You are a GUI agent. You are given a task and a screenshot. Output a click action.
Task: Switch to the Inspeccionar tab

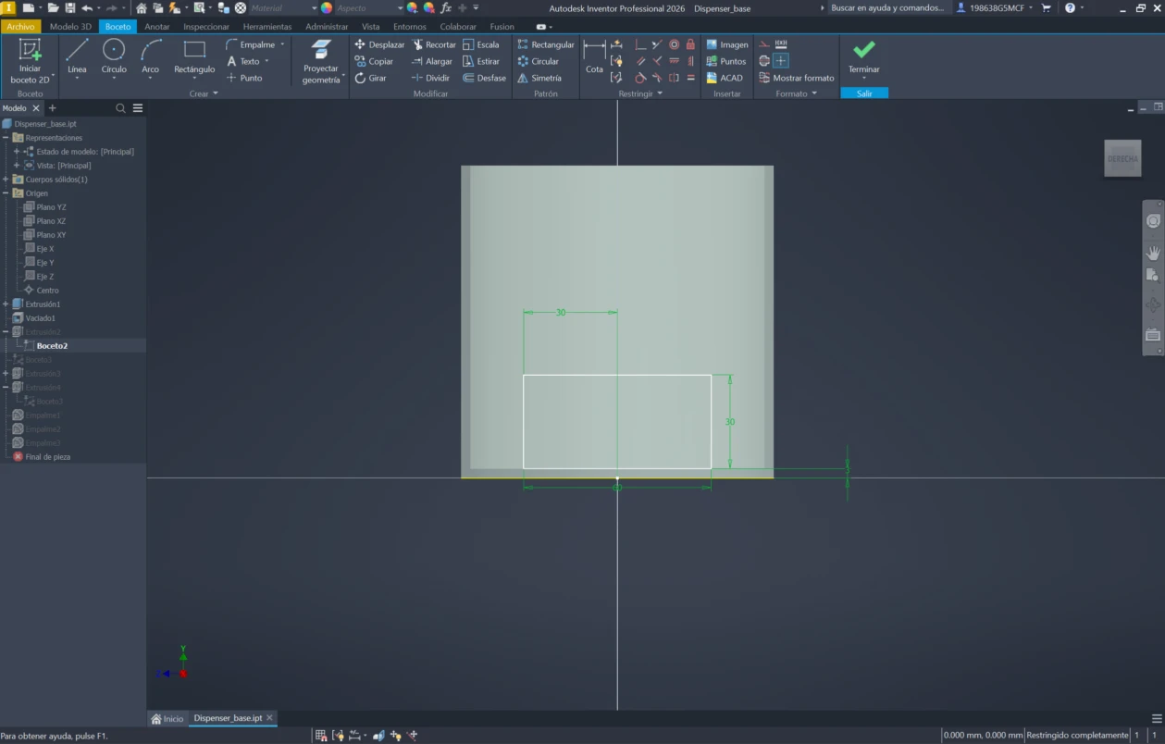pyautogui.click(x=206, y=27)
